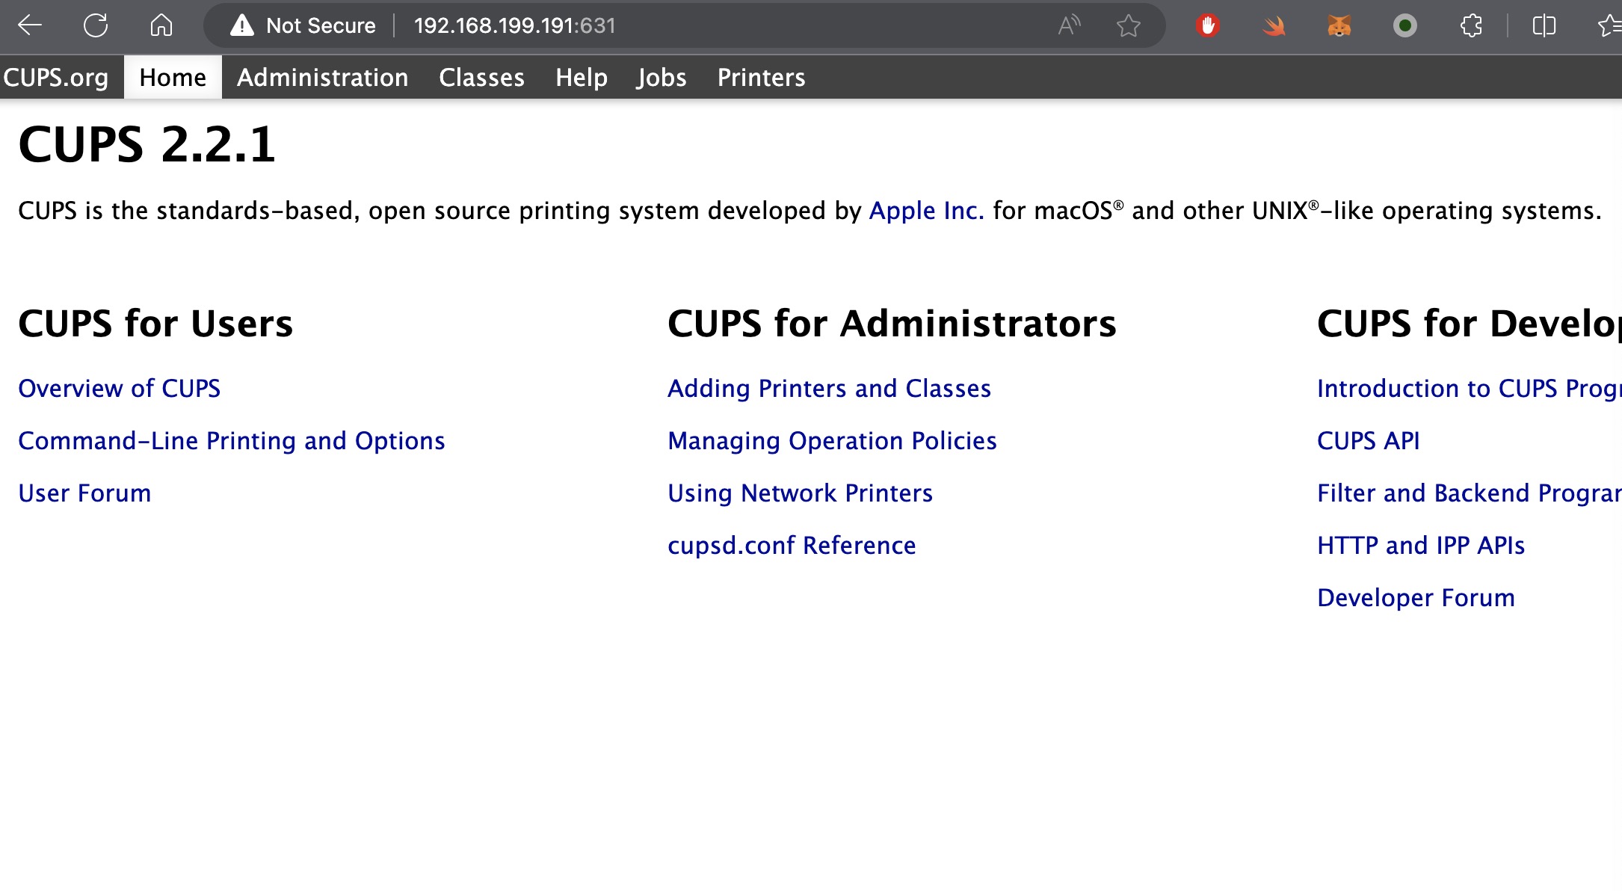The height and width of the screenshot is (891, 1622).
Task: Visit the Developer Forum link
Action: point(1416,598)
